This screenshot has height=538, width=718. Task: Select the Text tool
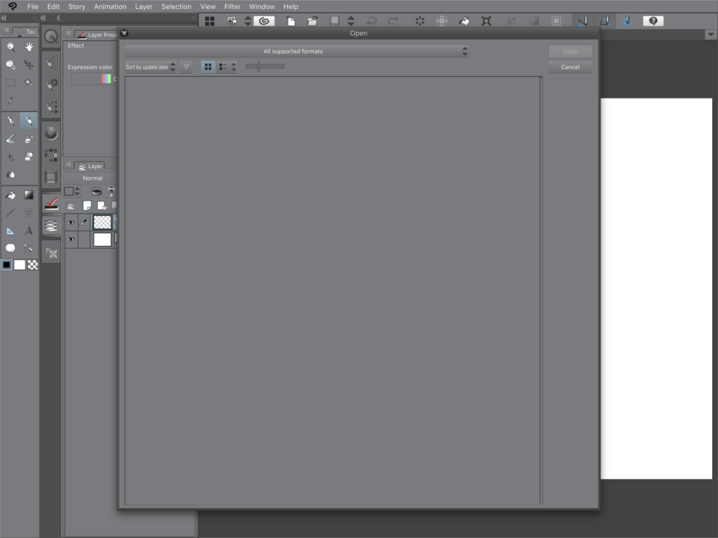click(28, 230)
